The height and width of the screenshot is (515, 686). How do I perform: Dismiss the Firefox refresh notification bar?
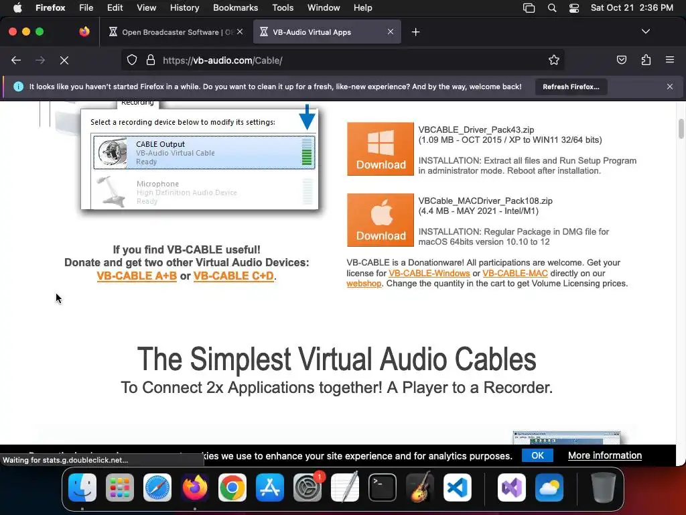tap(670, 87)
